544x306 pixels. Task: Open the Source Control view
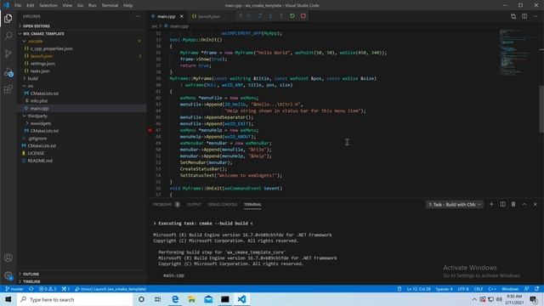pyautogui.click(x=8, y=54)
